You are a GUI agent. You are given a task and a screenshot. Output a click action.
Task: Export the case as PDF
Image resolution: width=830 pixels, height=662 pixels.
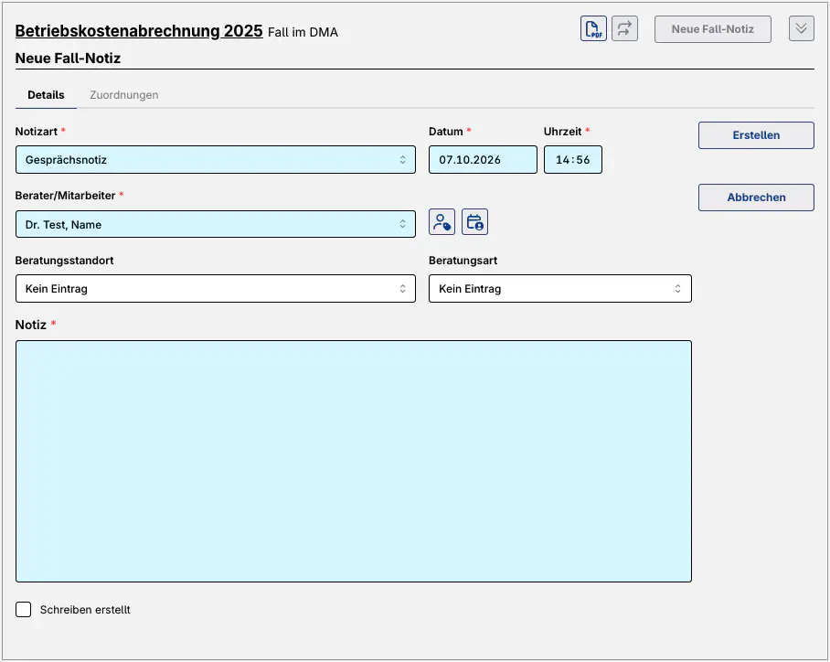pyautogui.click(x=593, y=28)
